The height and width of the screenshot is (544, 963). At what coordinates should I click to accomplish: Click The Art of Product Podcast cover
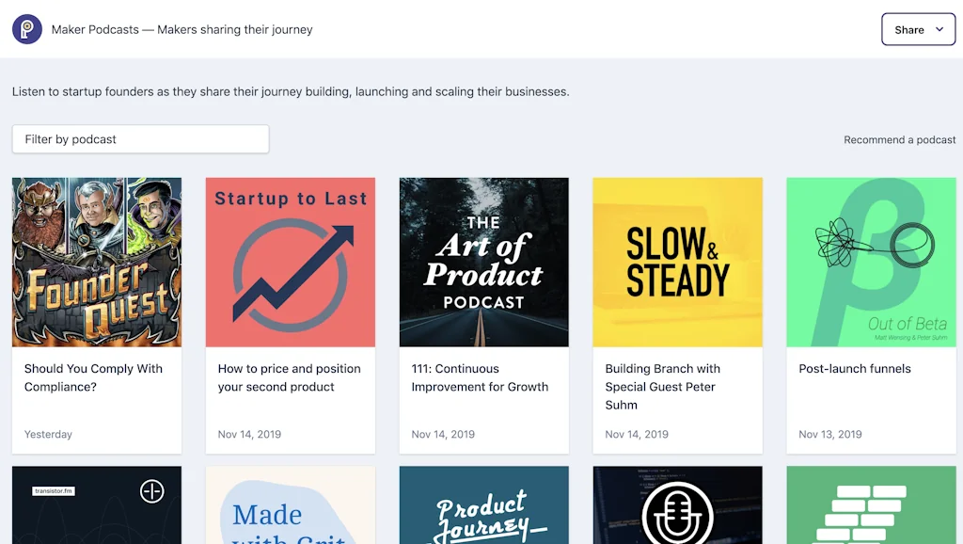pos(484,263)
